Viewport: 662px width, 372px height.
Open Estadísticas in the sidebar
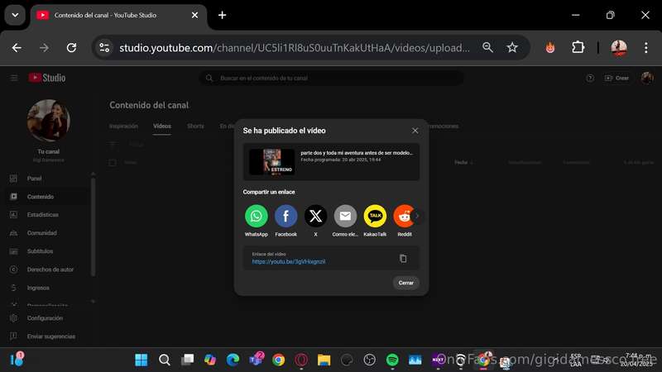43,215
